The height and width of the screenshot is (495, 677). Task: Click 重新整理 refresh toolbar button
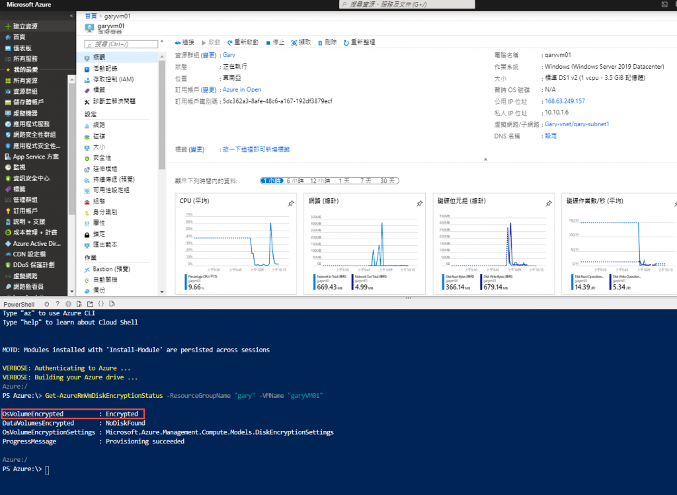359,42
